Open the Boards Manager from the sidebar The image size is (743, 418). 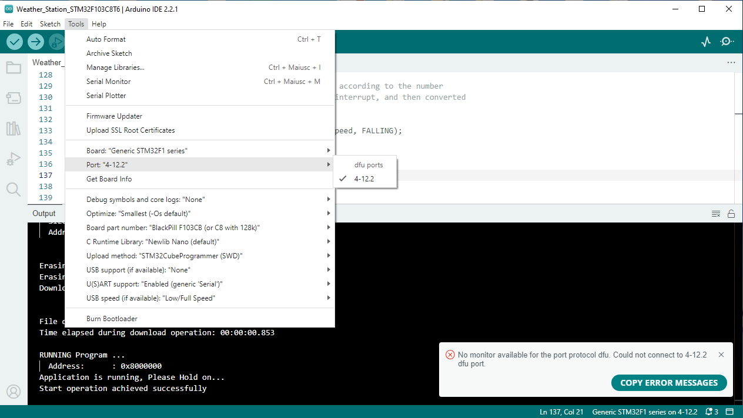pos(14,98)
